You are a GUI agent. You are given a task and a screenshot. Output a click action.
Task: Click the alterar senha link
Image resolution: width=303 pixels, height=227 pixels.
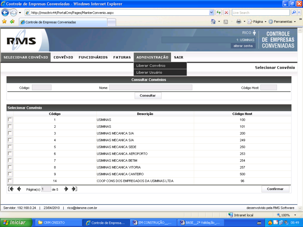pos(243,46)
